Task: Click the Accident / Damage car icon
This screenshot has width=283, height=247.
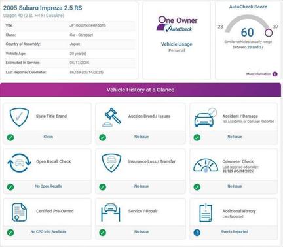Action: [206, 118]
